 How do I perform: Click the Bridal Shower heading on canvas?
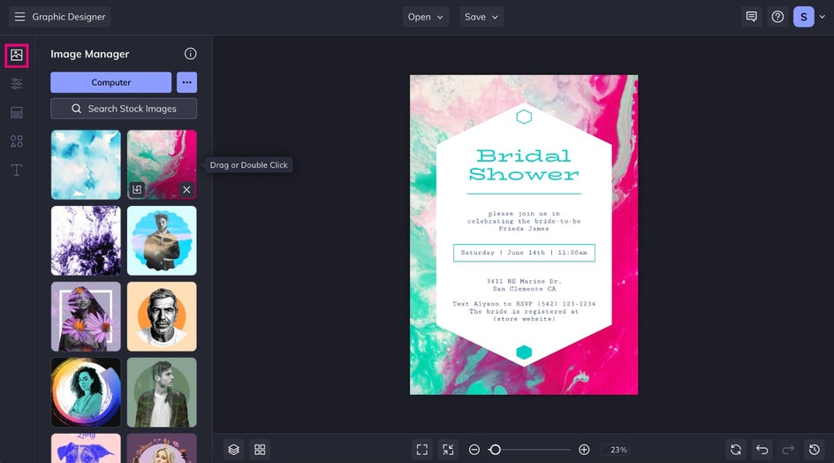(x=524, y=165)
